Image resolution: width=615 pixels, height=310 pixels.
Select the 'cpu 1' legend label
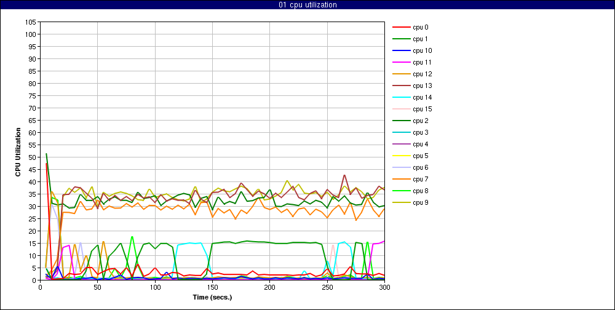[x=421, y=39]
